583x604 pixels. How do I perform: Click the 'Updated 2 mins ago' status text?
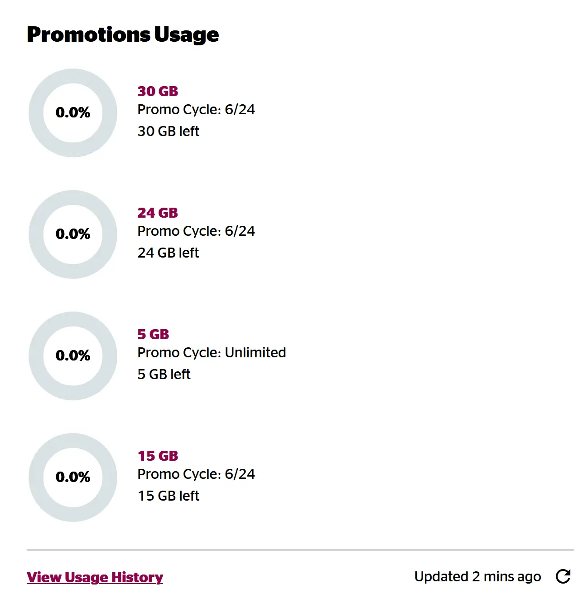(477, 576)
